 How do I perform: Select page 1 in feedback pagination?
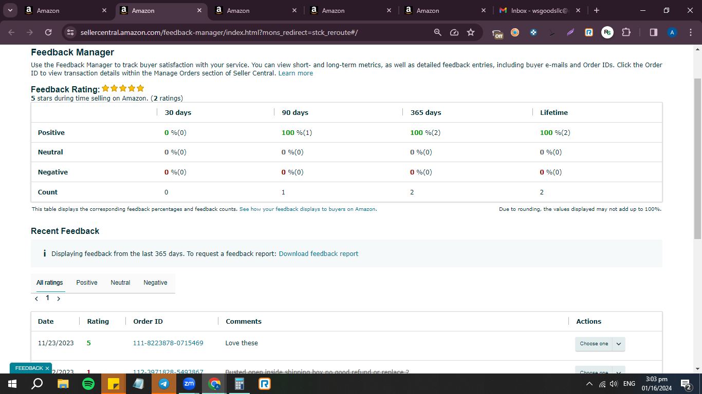click(47, 298)
